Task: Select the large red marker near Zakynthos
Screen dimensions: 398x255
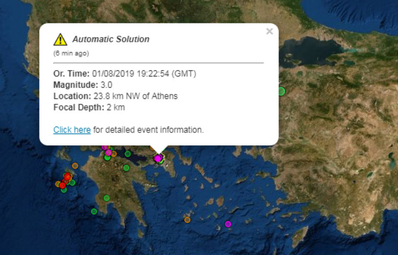Action: [67, 177]
